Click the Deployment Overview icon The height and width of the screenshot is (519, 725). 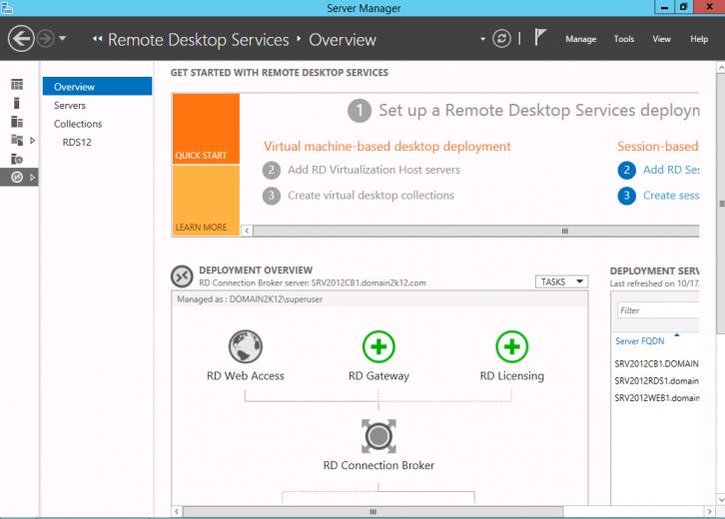click(182, 276)
